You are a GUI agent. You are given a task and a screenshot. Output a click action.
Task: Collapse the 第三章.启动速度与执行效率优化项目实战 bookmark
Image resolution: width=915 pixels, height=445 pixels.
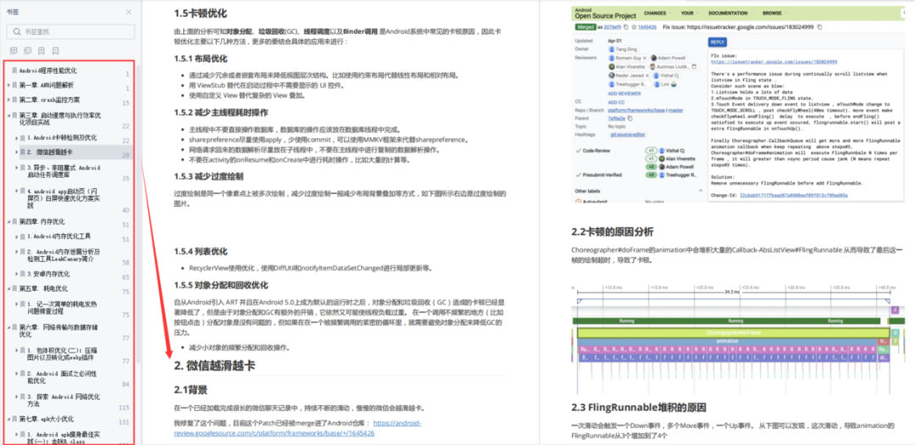pos(8,115)
